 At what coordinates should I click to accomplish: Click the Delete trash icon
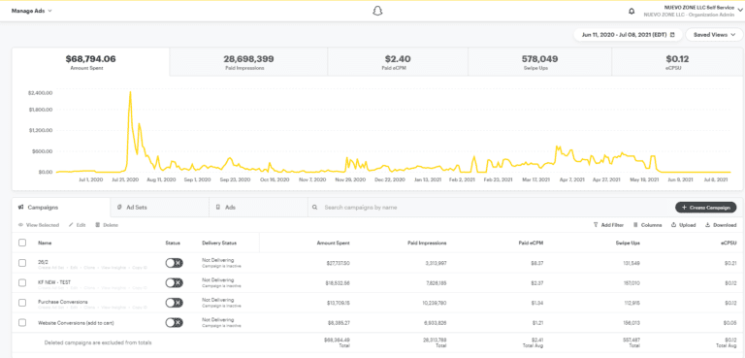point(97,225)
